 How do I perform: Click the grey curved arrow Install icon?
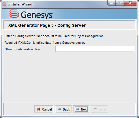point(95,109)
